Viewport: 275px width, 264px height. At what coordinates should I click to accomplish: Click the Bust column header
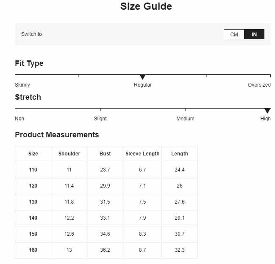[105, 154]
